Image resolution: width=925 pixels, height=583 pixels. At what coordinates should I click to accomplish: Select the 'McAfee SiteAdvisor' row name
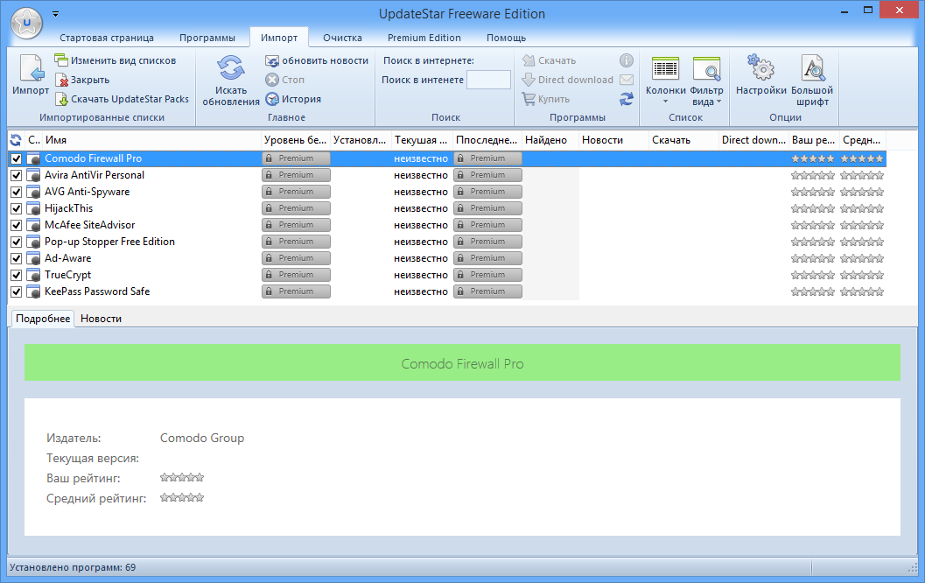pos(89,225)
